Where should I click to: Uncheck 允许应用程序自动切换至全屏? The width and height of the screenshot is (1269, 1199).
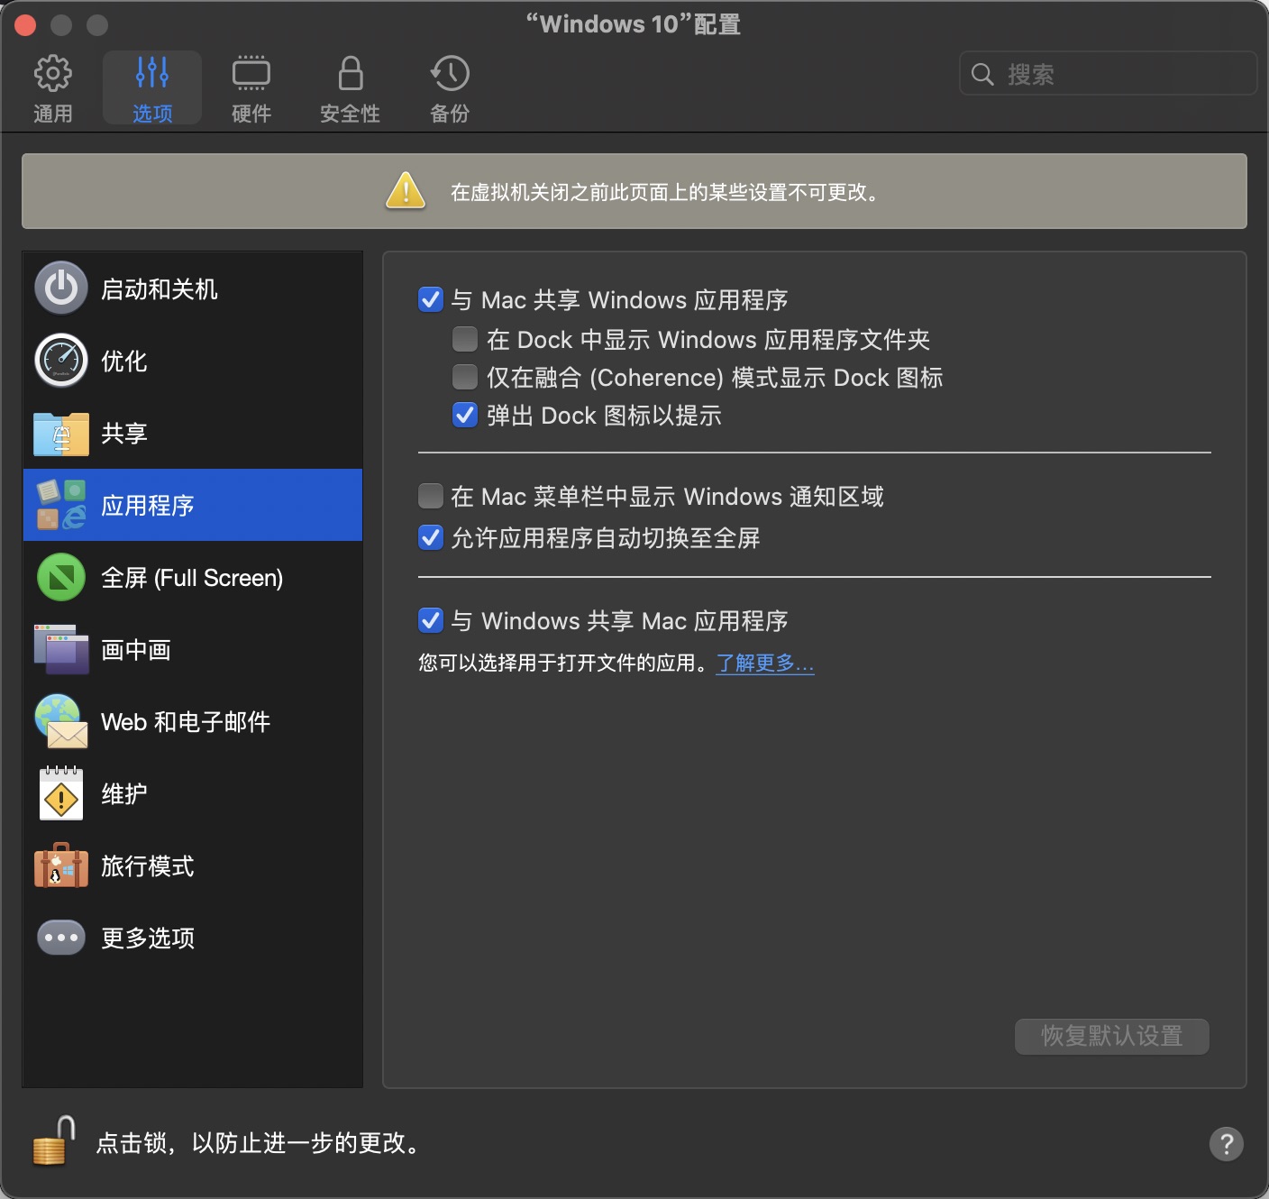coord(431,537)
